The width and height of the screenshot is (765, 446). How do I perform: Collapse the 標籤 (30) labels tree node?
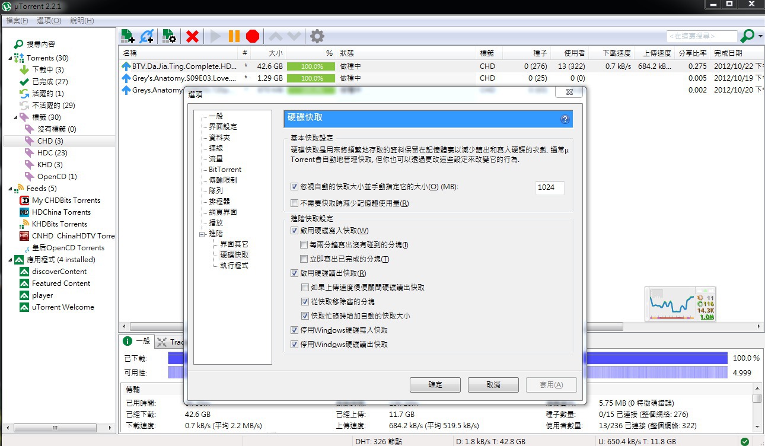pyautogui.click(x=16, y=117)
